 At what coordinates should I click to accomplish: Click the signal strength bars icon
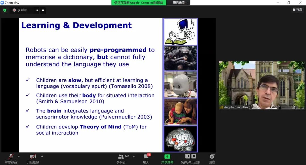click(221, 107)
